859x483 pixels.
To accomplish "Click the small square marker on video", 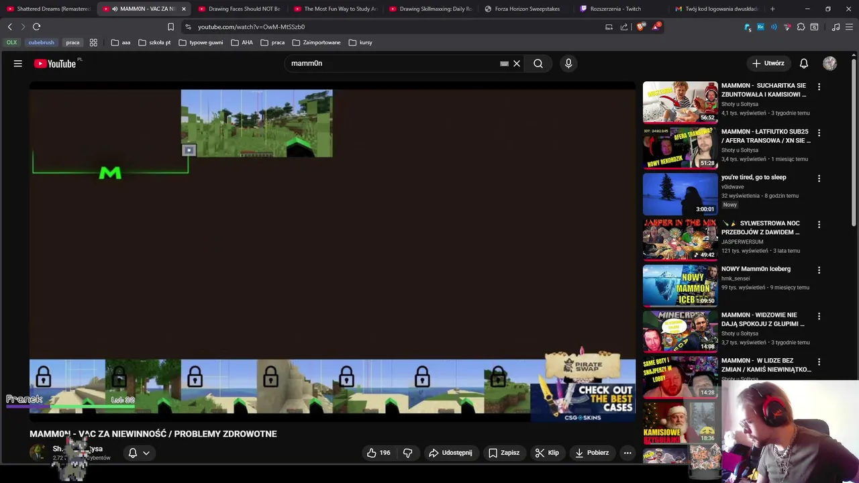I will (189, 150).
